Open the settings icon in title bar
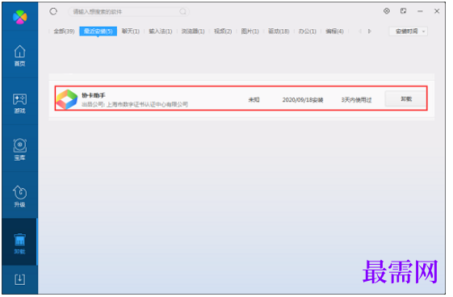453x297 pixels. pos(387,11)
